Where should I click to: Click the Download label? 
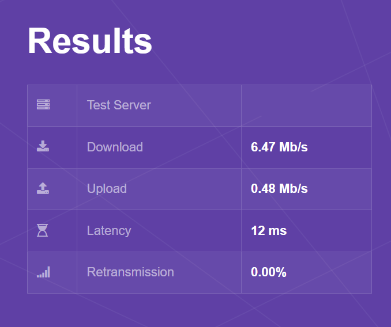tap(115, 147)
